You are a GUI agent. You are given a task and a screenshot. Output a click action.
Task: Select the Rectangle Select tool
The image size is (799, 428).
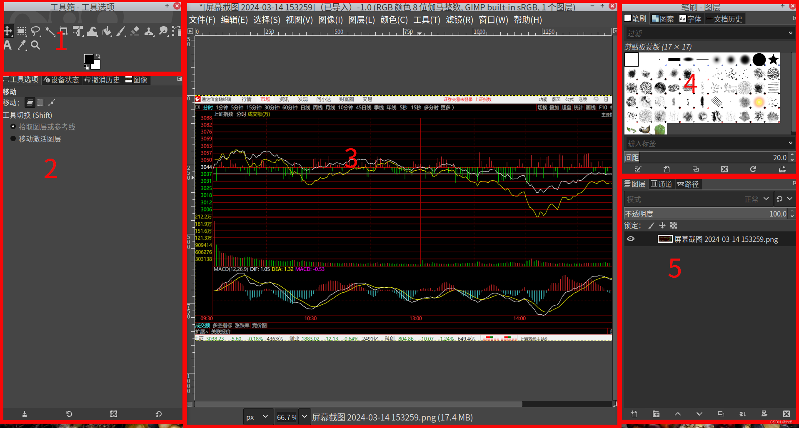[22, 31]
